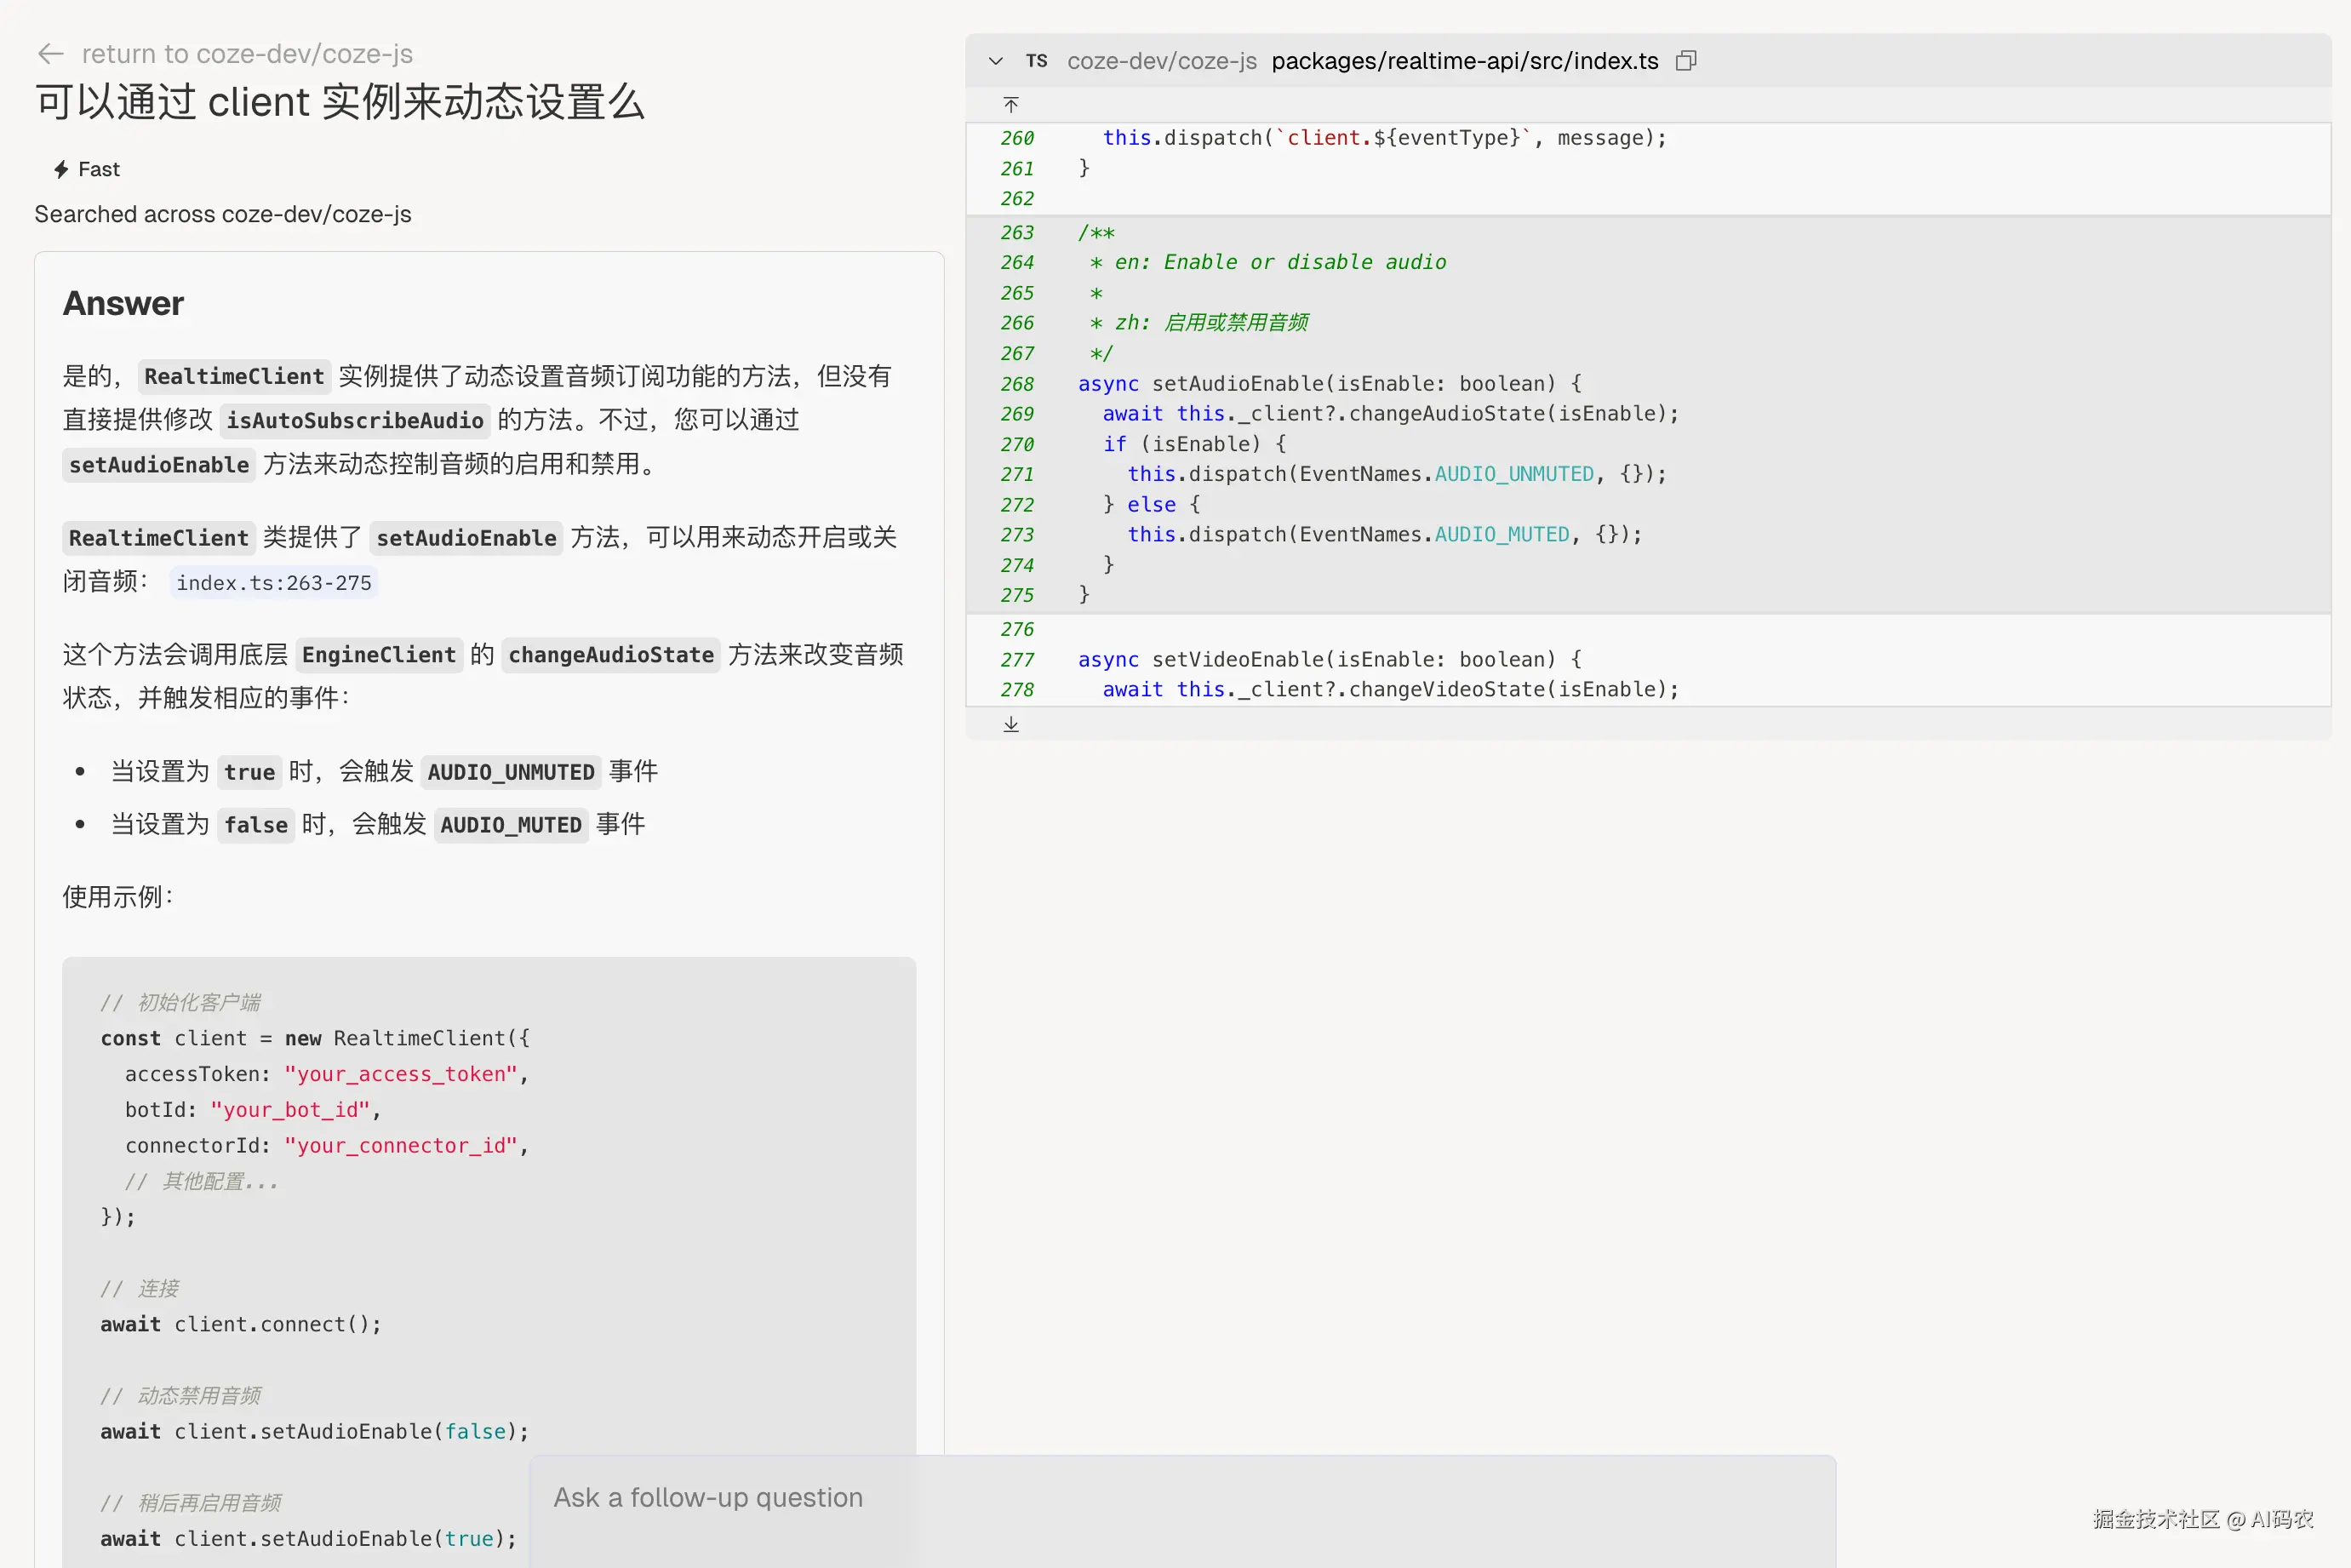The image size is (2351, 1568).
Task: Open the 'return to coze-dev/coze-js' link
Action: (246, 54)
